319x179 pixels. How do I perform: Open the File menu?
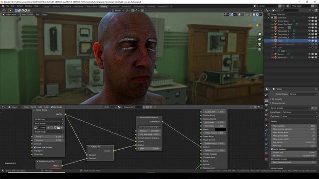click(7, 6)
